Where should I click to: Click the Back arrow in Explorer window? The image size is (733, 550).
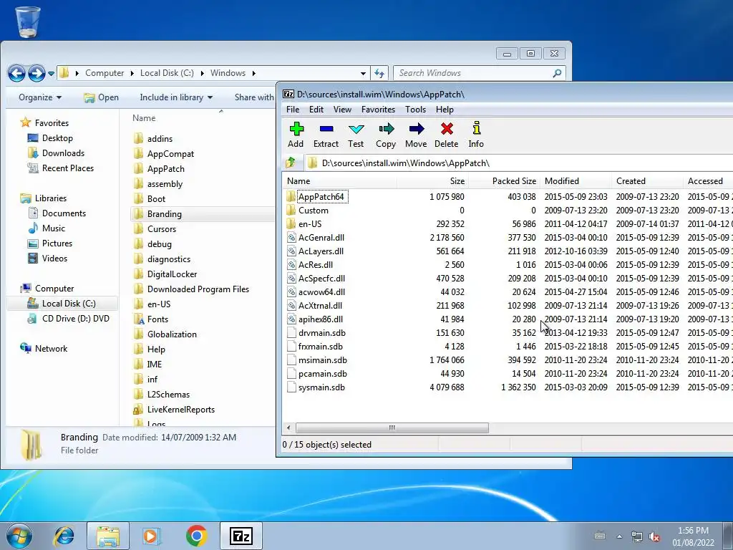click(x=17, y=73)
